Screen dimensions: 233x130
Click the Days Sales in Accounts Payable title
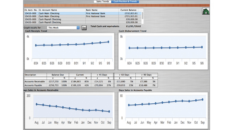[135, 90]
